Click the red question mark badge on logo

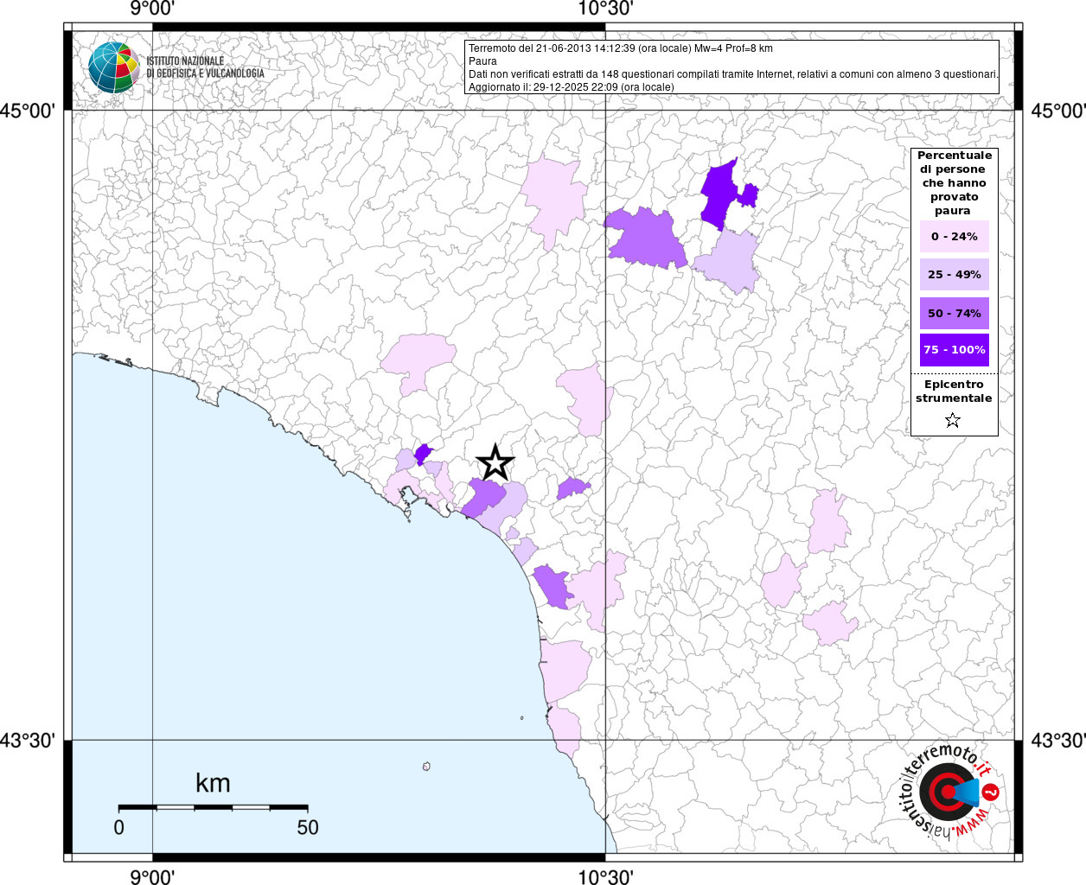[991, 792]
